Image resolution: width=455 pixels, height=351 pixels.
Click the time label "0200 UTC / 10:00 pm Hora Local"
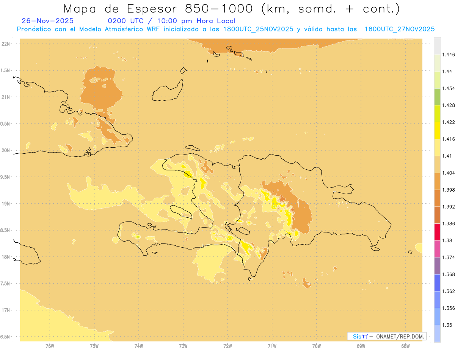tap(172, 21)
